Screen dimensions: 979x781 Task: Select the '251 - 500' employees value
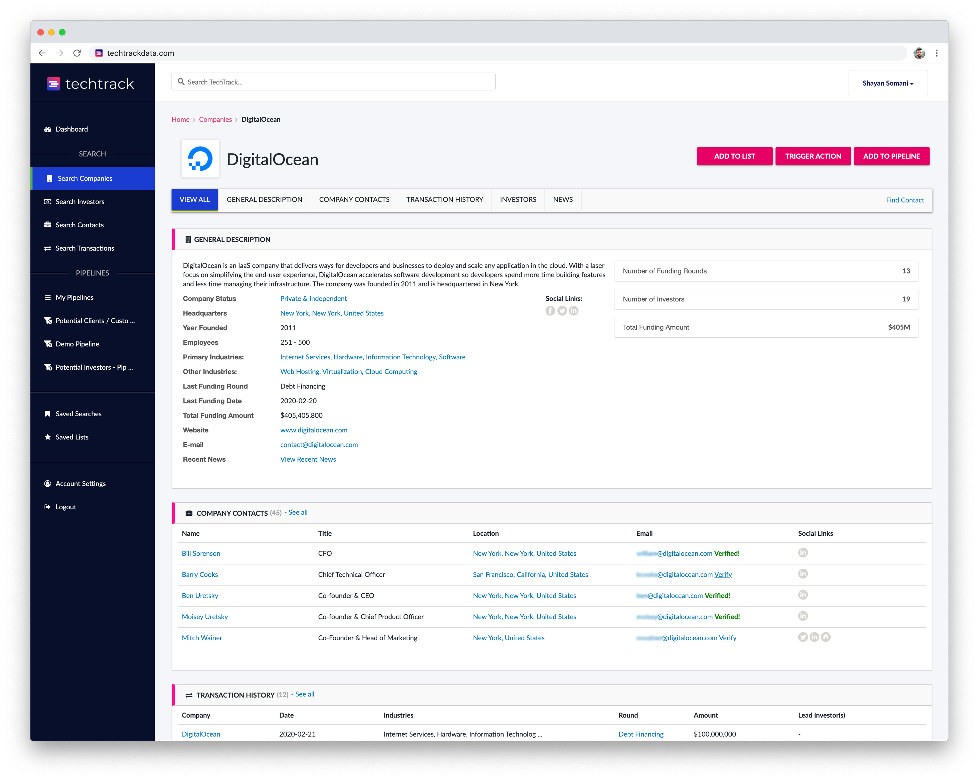(295, 342)
